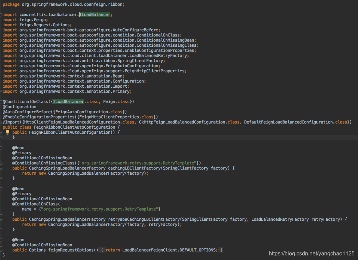This screenshot has height=260, width=358.
Task: Click import org.springframework.context.annotation.Import line
Action: [66, 86]
